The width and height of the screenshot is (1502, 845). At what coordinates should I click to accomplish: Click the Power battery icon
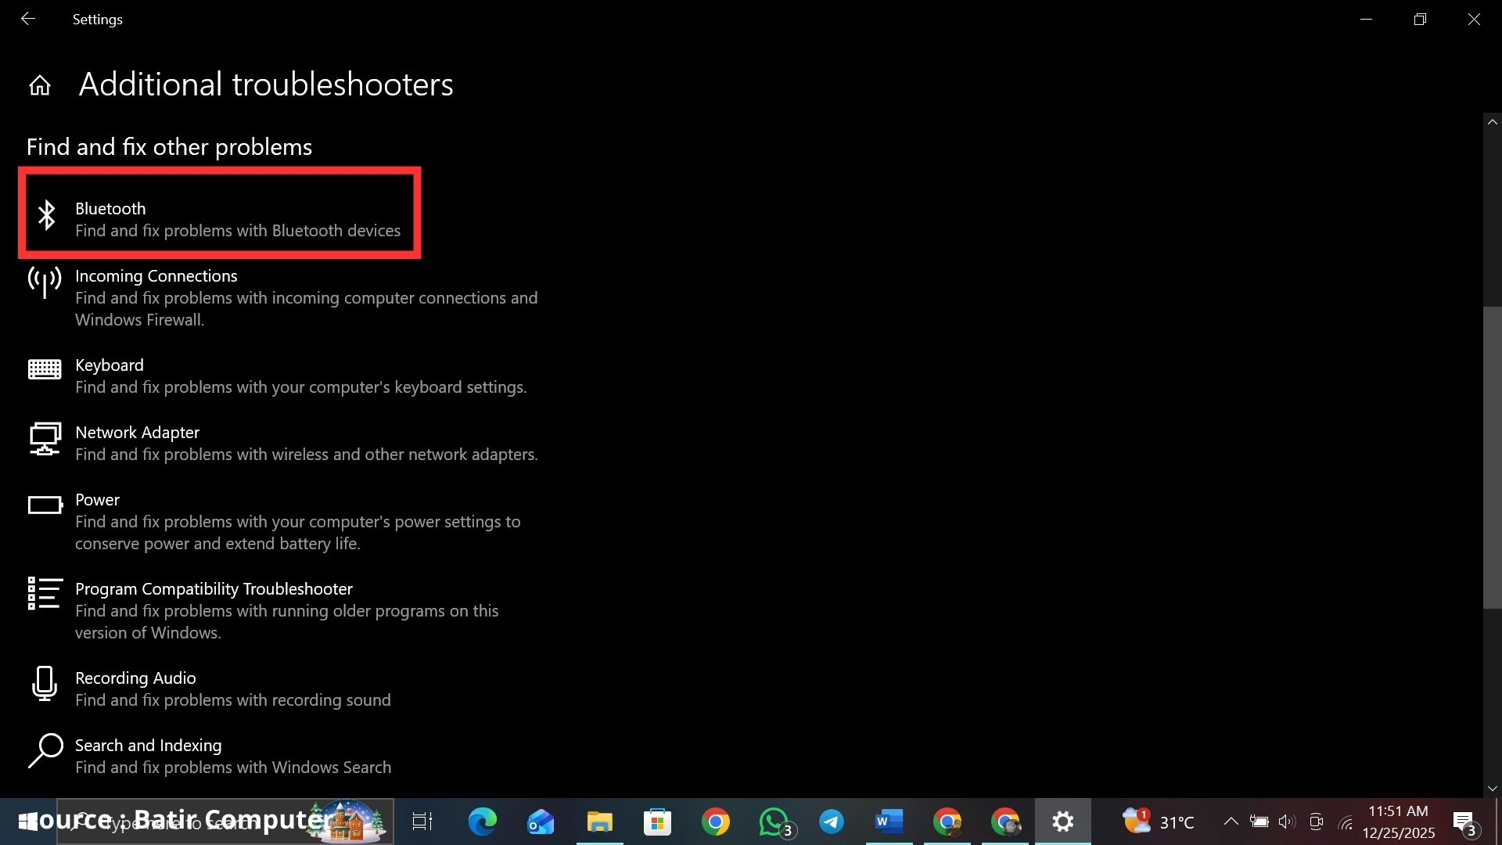tap(45, 505)
